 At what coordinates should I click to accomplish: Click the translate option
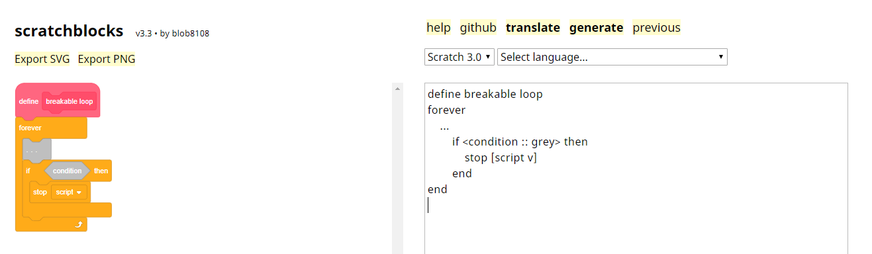[x=533, y=28]
